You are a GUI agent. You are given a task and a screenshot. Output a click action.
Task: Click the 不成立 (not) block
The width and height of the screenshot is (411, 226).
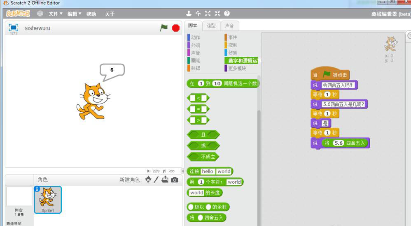click(x=203, y=157)
